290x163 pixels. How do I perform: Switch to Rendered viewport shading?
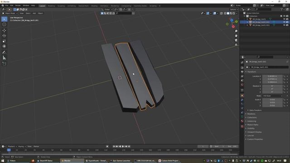pyautogui.click(x=234, y=13)
